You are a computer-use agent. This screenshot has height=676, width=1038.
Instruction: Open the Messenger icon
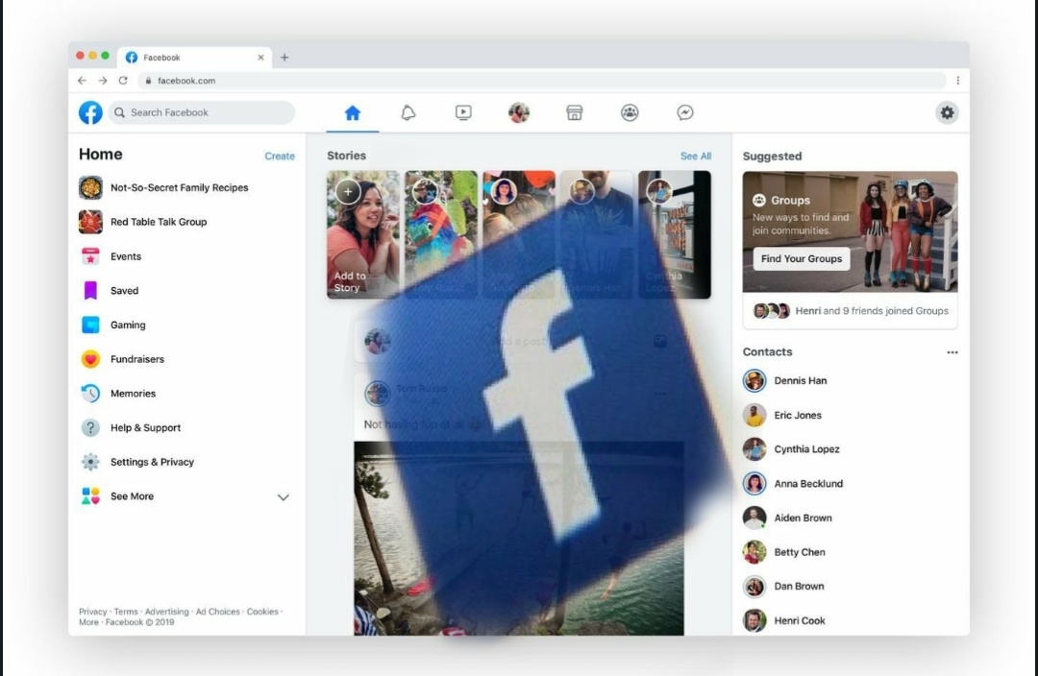click(685, 113)
